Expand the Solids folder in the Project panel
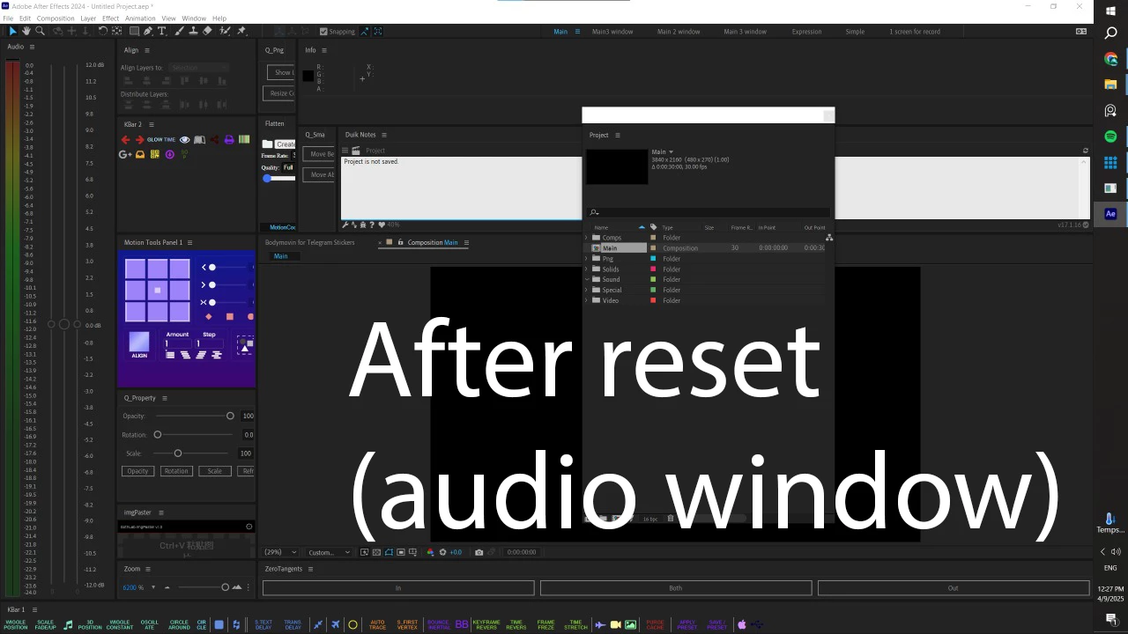This screenshot has height=634, width=1128. coord(587,269)
